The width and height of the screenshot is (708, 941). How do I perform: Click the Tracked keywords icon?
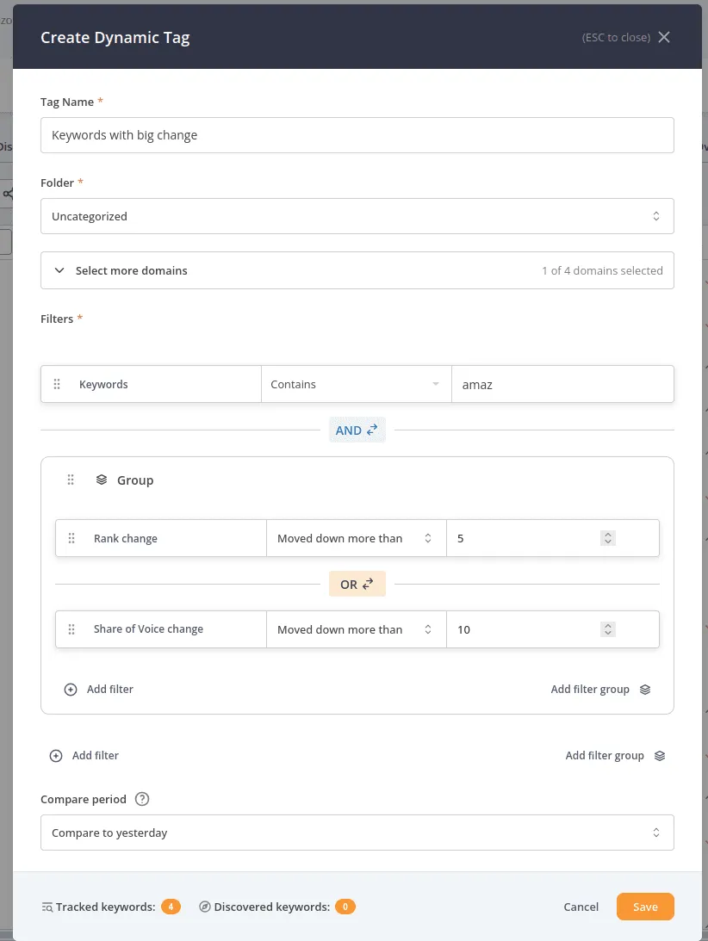pyautogui.click(x=47, y=907)
